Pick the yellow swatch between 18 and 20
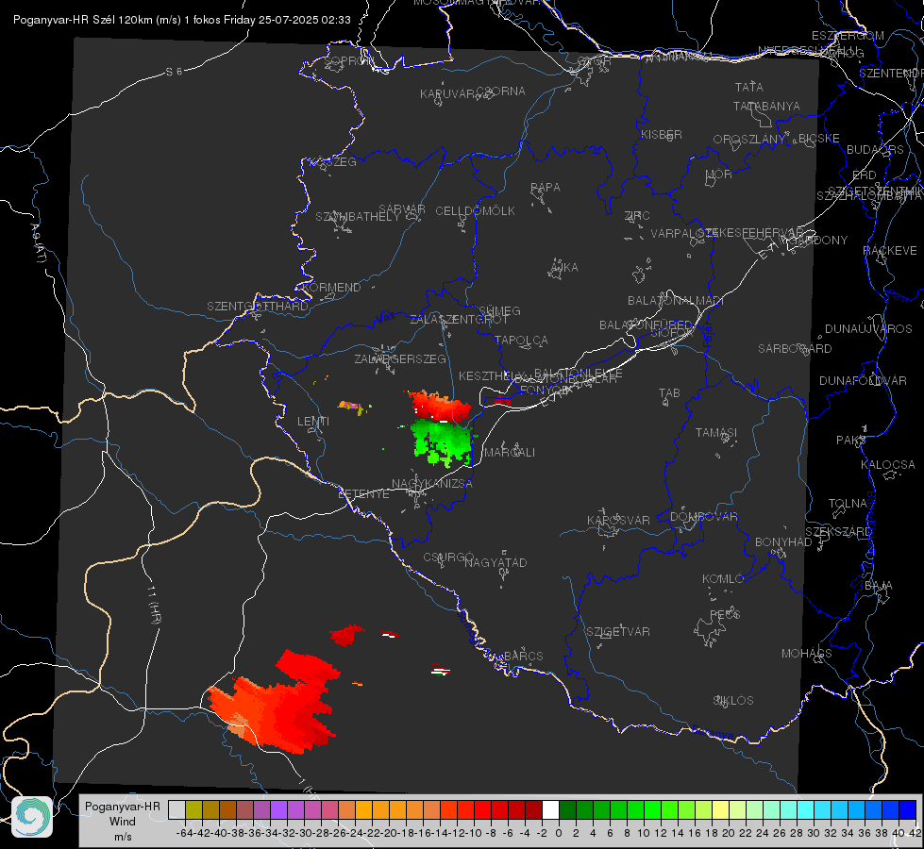 720,809
